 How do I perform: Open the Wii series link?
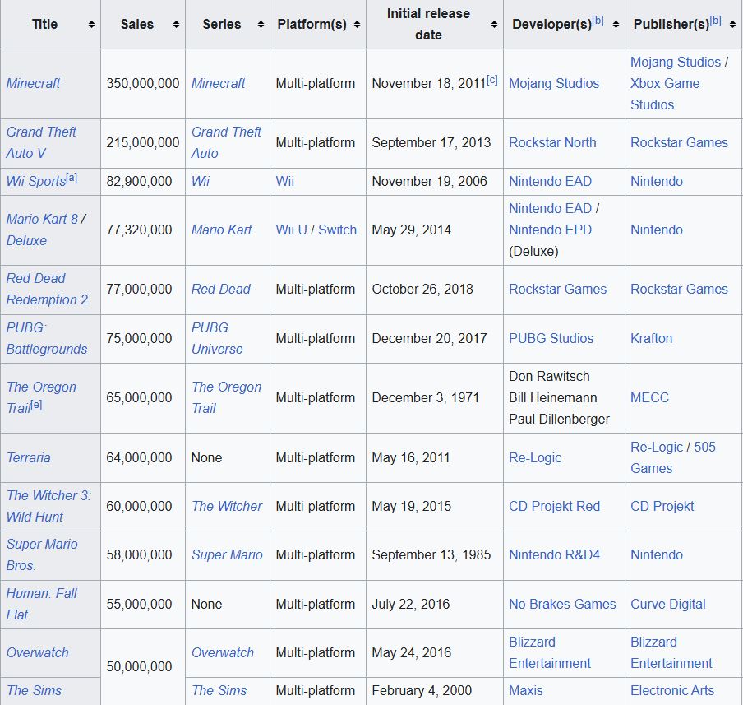[201, 181]
